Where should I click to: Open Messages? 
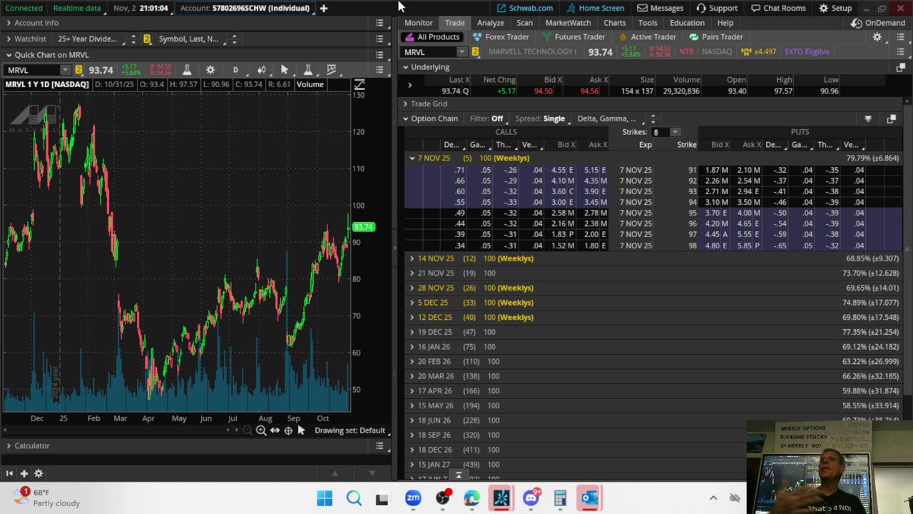point(660,8)
